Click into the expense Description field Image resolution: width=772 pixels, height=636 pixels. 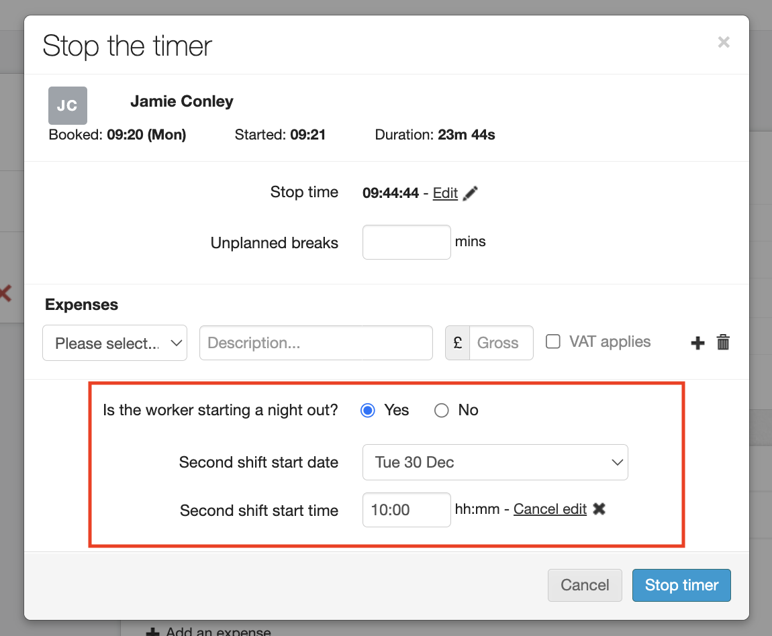click(316, 343)
